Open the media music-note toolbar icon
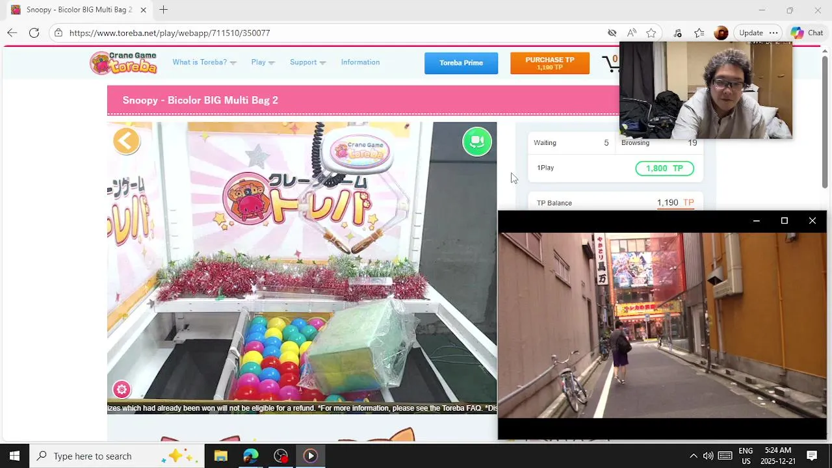The width and height of the screenshot is (832, 468). tap(677, 32)
